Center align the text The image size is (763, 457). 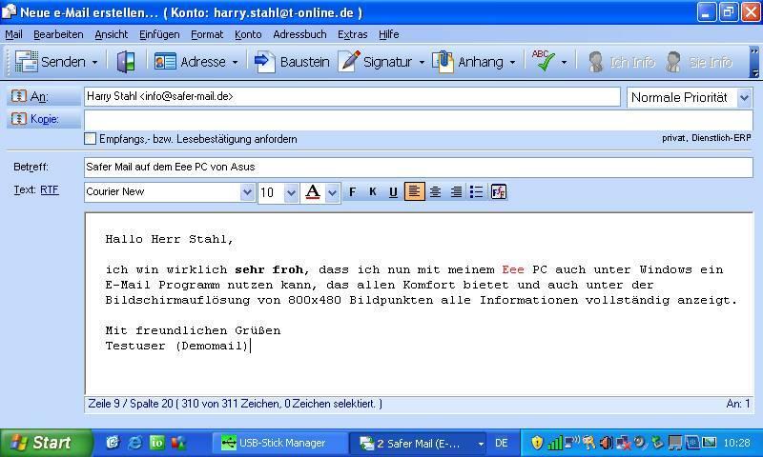click(x=436, y=192)
